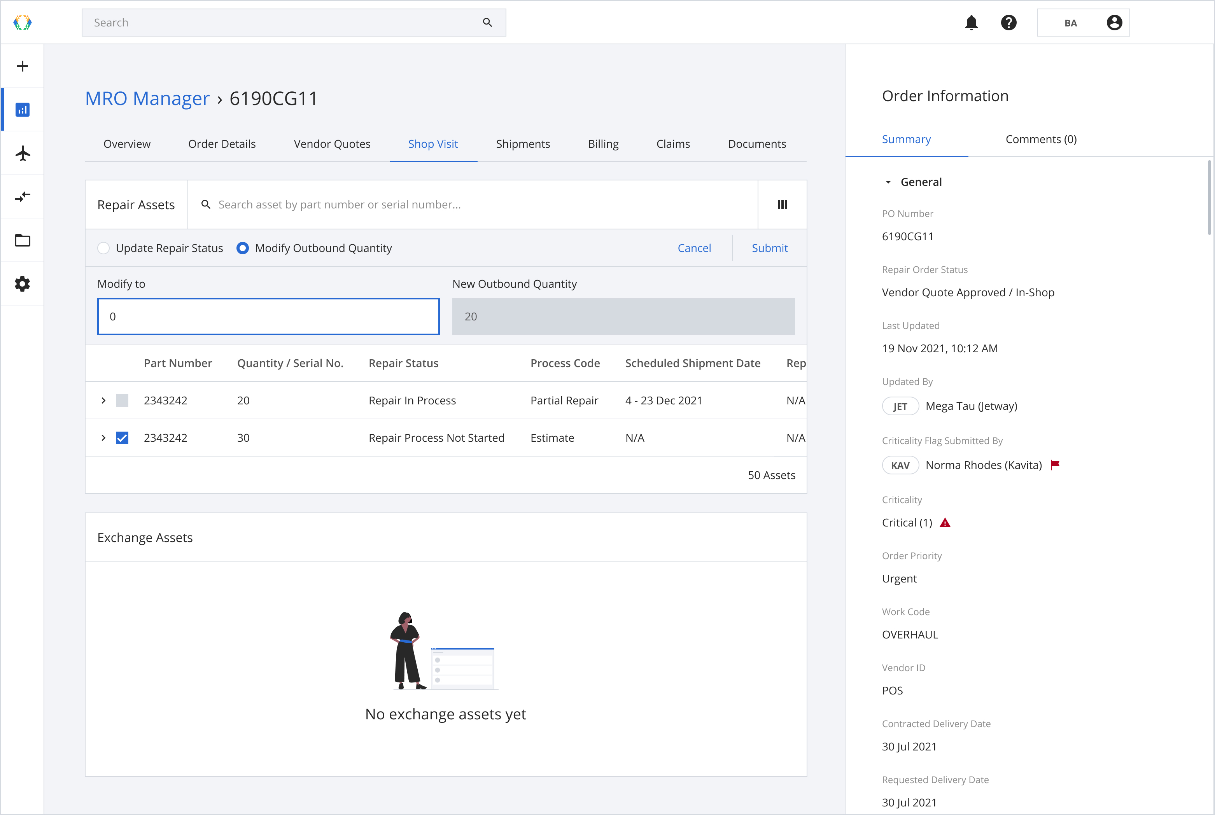The width and height of the screenshot is (1215, 815).
Task: Expand the Repair In Process row chevron
Action: (x=103, y=400)
